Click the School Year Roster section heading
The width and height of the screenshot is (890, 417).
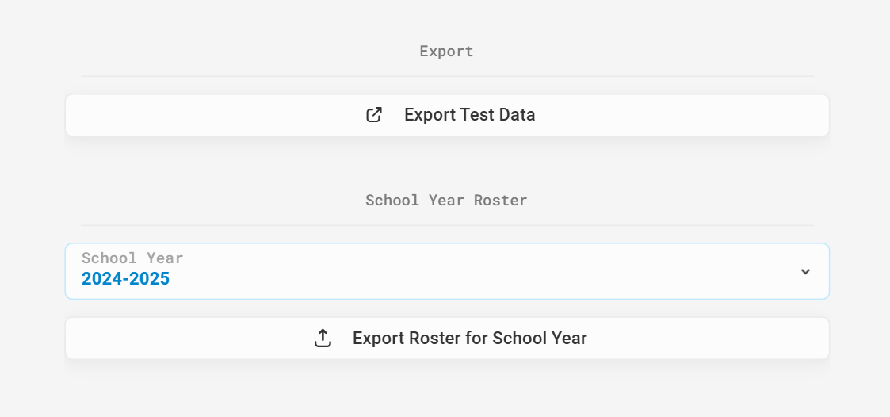pyautogui.click(x=447, y=200)
